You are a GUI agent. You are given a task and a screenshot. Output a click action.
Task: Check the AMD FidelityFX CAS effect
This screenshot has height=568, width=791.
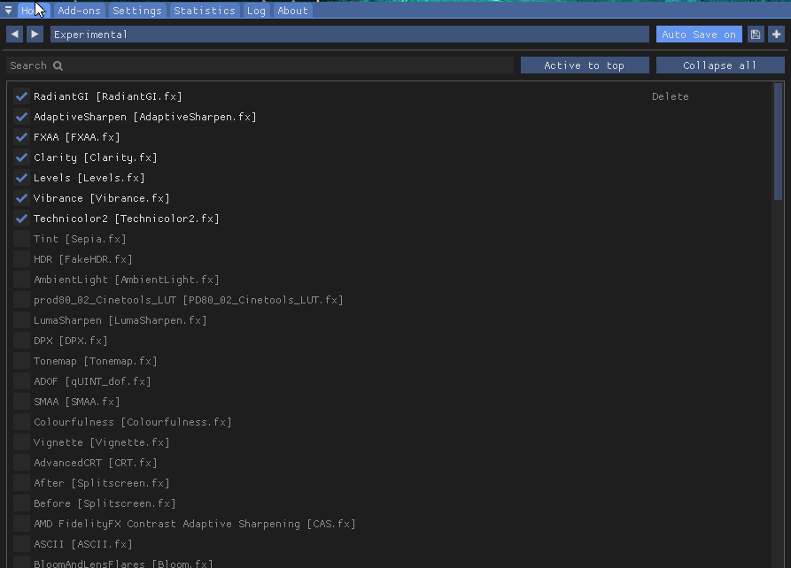pos(21,524)
